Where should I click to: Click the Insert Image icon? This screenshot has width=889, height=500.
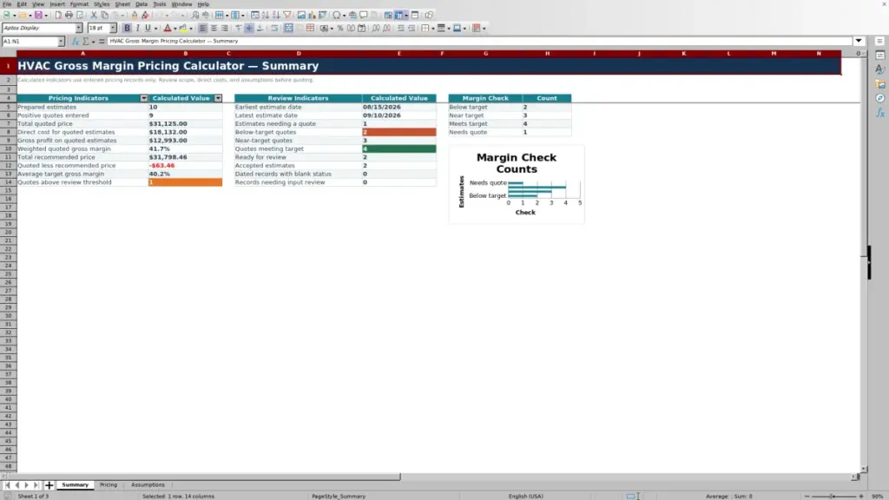301,16
